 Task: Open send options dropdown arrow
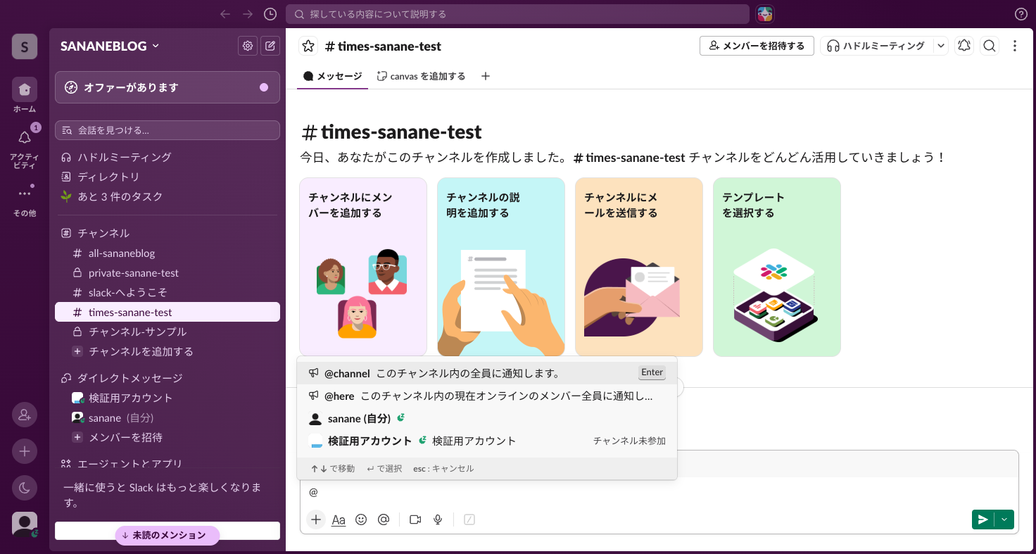click(1004, 520)
